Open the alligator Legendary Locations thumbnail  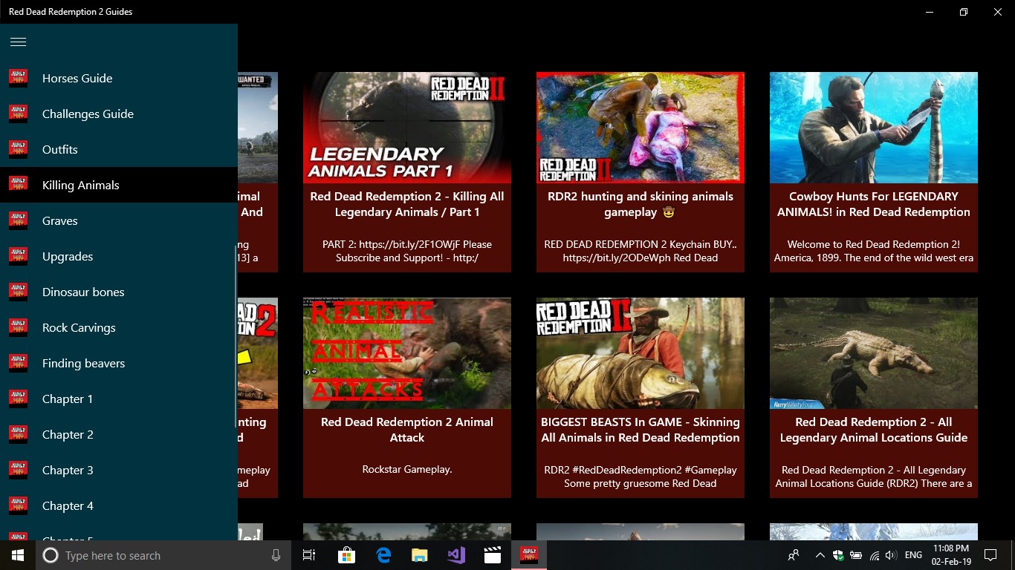(874, 353)
